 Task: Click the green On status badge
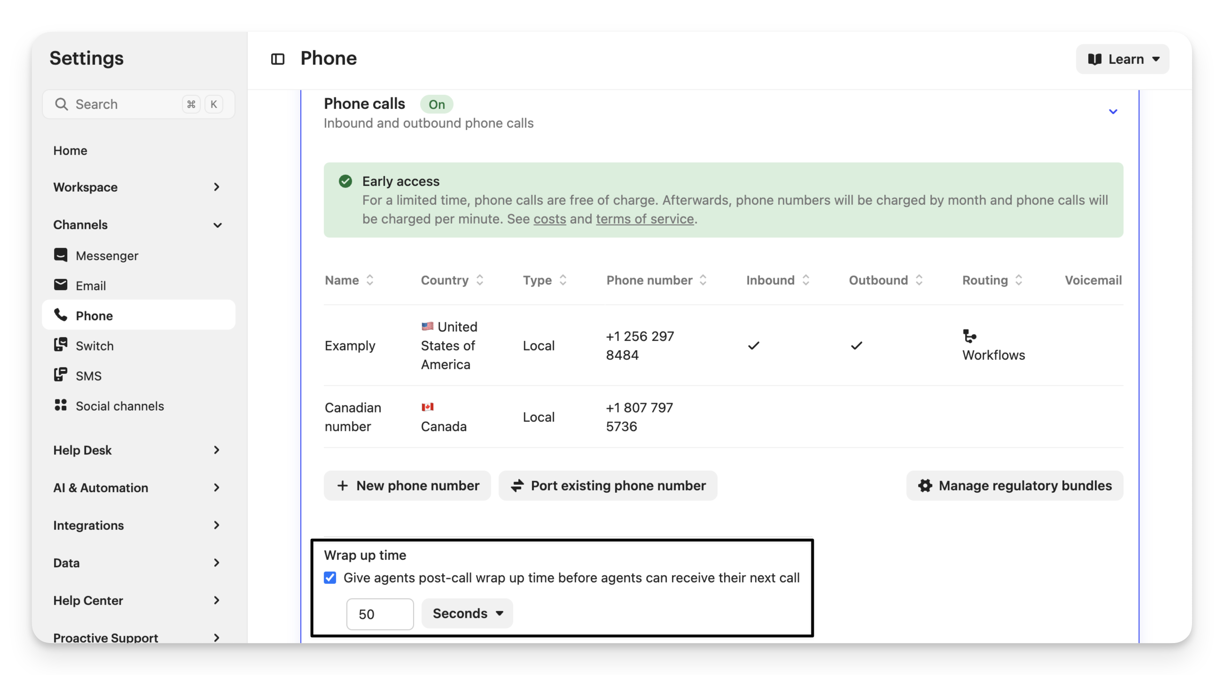tap(436, 104)
